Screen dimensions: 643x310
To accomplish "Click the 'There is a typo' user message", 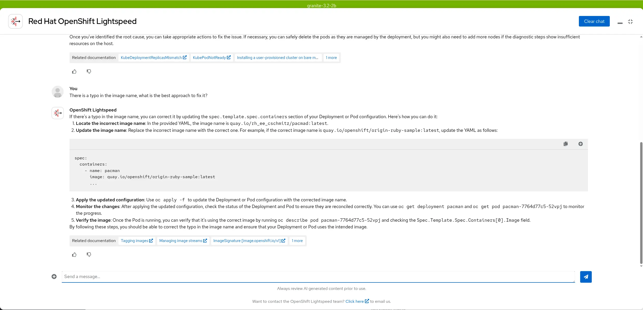I will click(x=138, y=96).
